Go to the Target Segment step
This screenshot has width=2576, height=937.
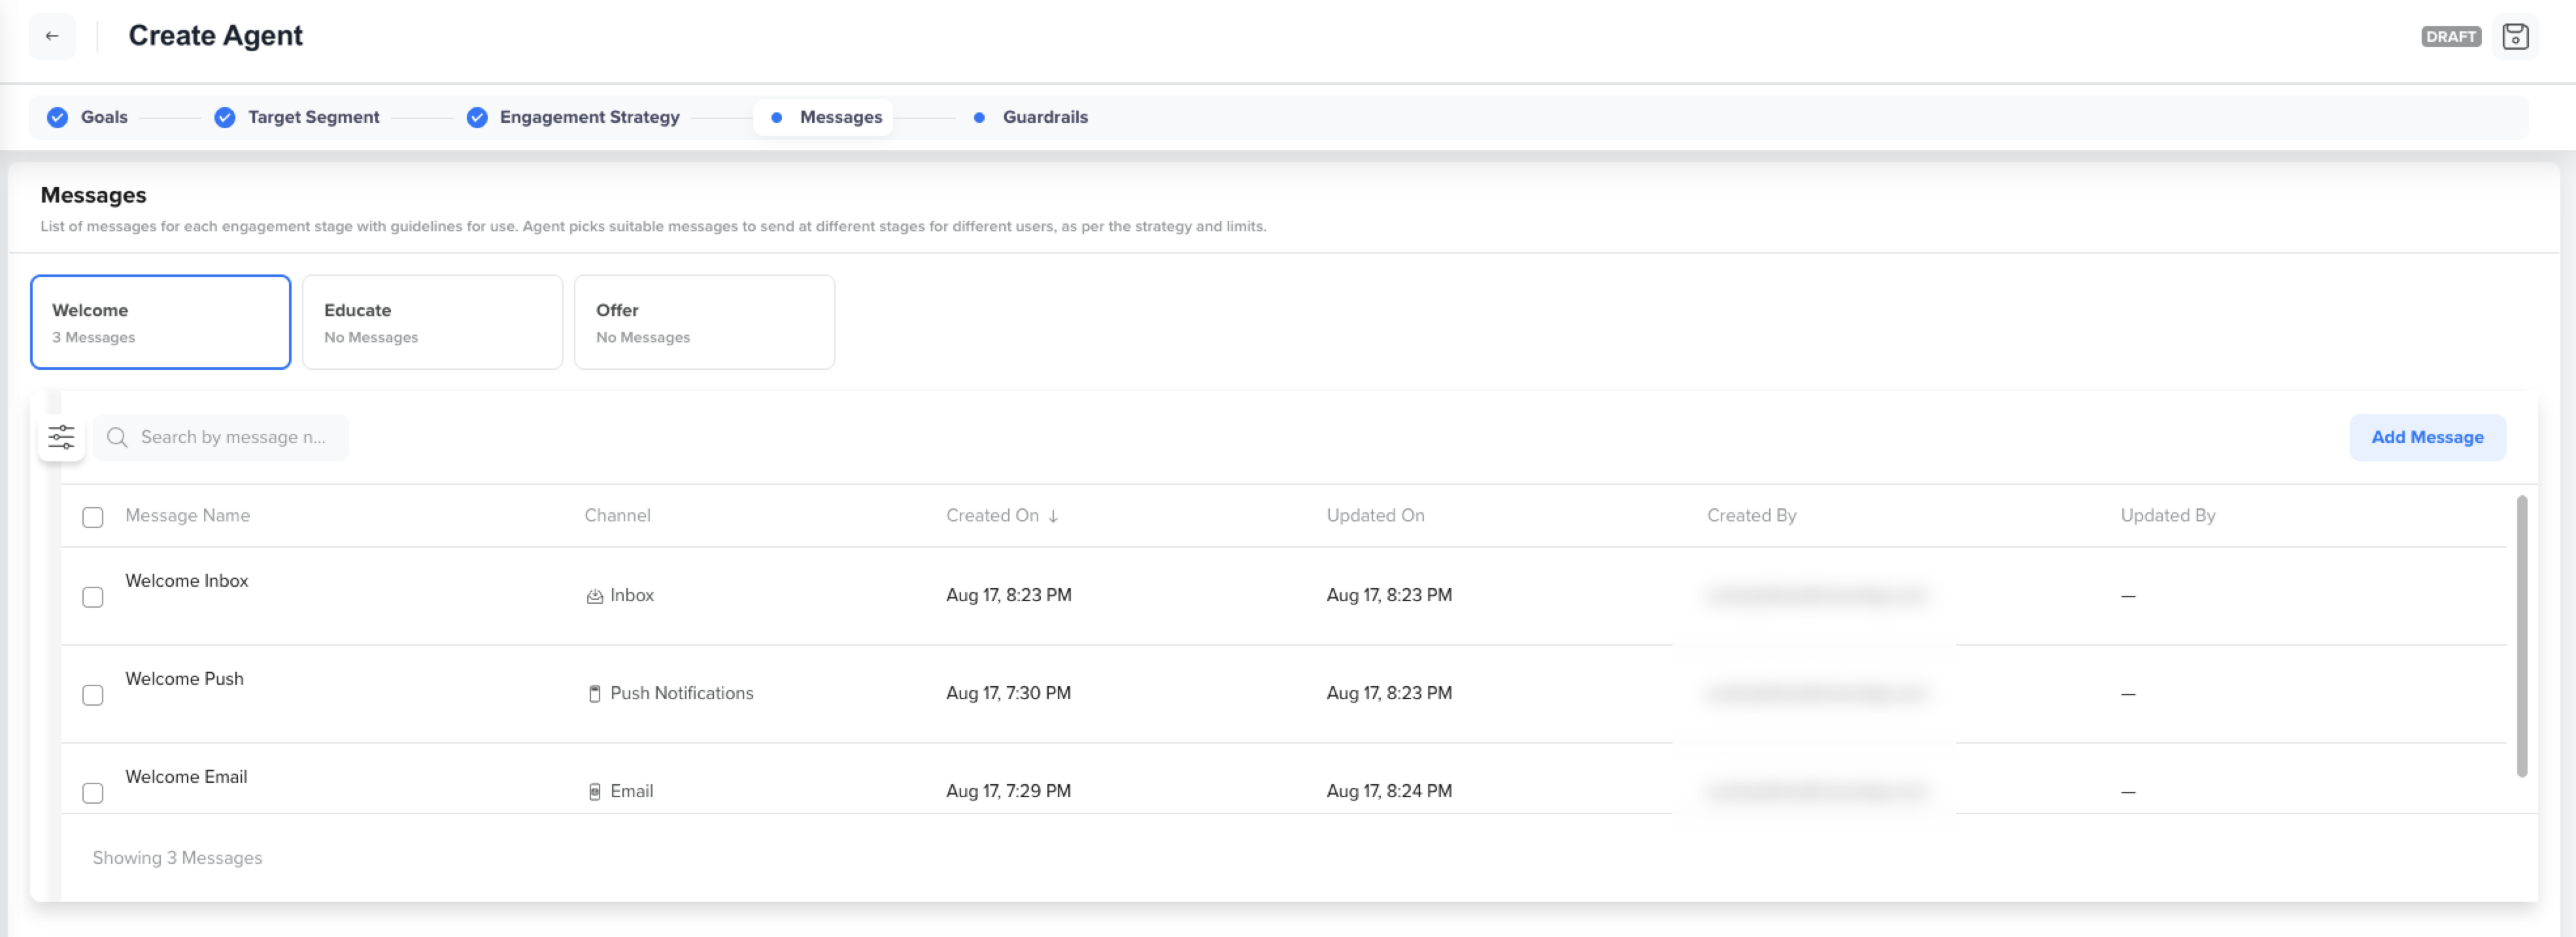[x=314, y=117]
